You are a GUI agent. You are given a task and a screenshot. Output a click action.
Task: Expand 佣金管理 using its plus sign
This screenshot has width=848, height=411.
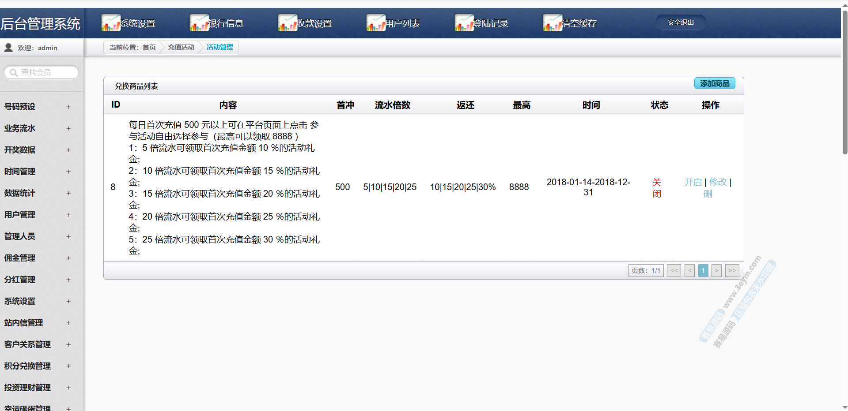coord(68,258)
